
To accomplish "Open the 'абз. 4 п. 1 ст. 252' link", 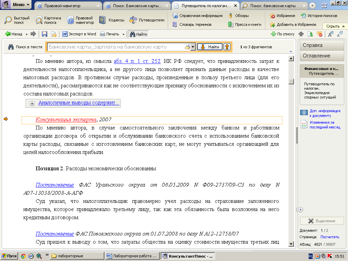I will 137,61.
